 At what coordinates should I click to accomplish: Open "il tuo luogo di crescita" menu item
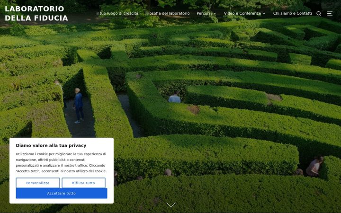(x=117, y=13)
